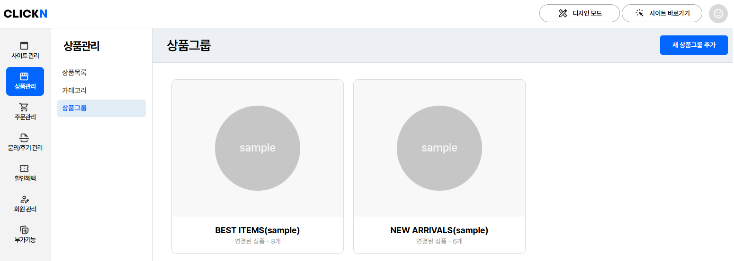Click the CLICKN logo
Viewport: 734px width, 261px height.
tap(26, 14)
